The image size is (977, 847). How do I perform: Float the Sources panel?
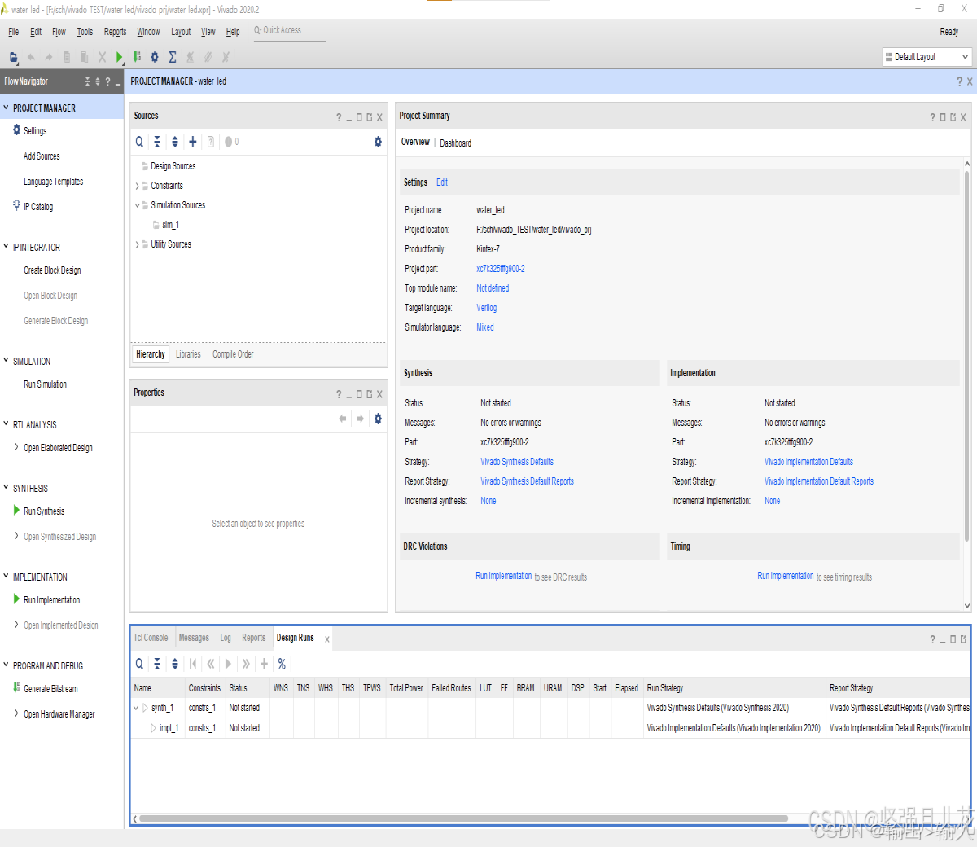(369, 117)
